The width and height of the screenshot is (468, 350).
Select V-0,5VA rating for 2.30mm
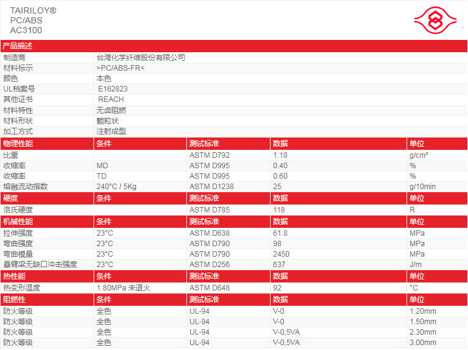coord(286,332)
